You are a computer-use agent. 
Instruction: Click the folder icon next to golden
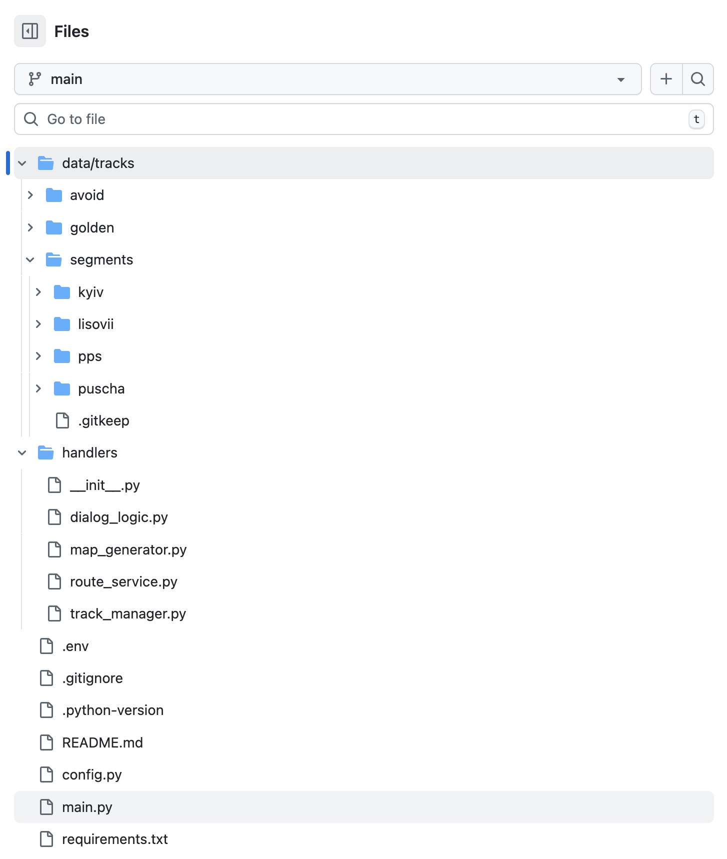pos(54,228)
